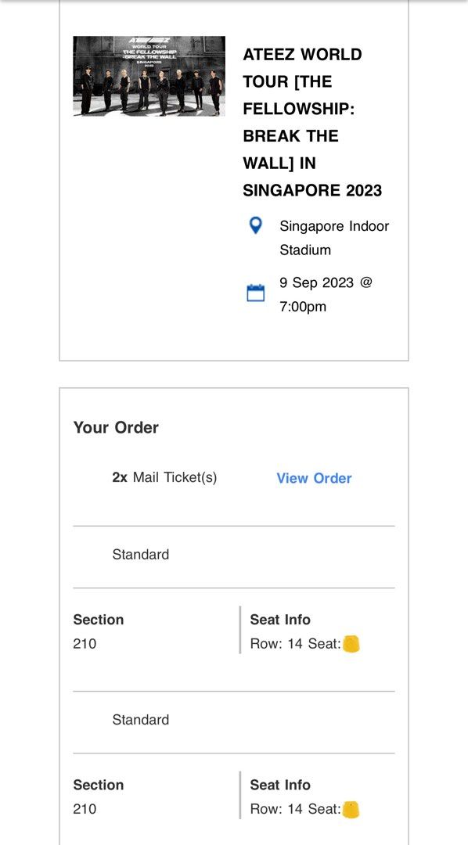Click the event details card border

click(x=233, y=361)
